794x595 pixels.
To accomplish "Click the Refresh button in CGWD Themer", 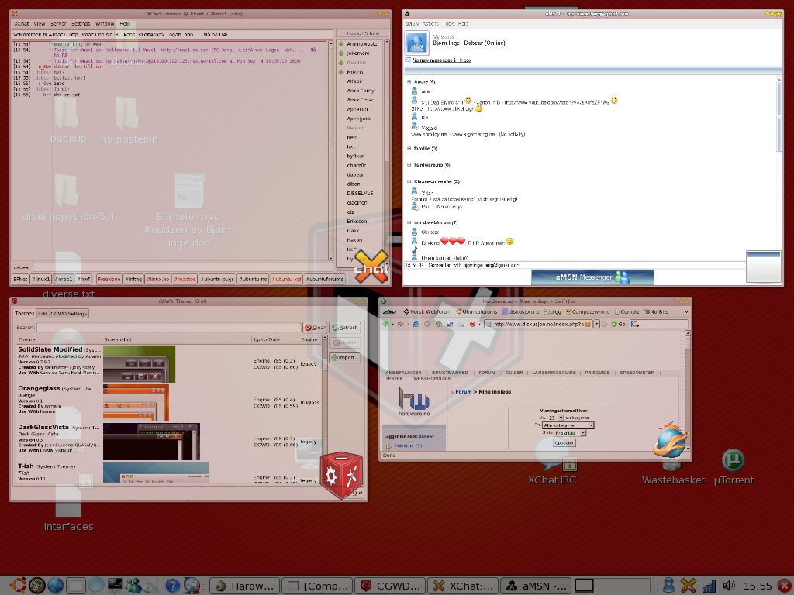I will pos(345,328).
